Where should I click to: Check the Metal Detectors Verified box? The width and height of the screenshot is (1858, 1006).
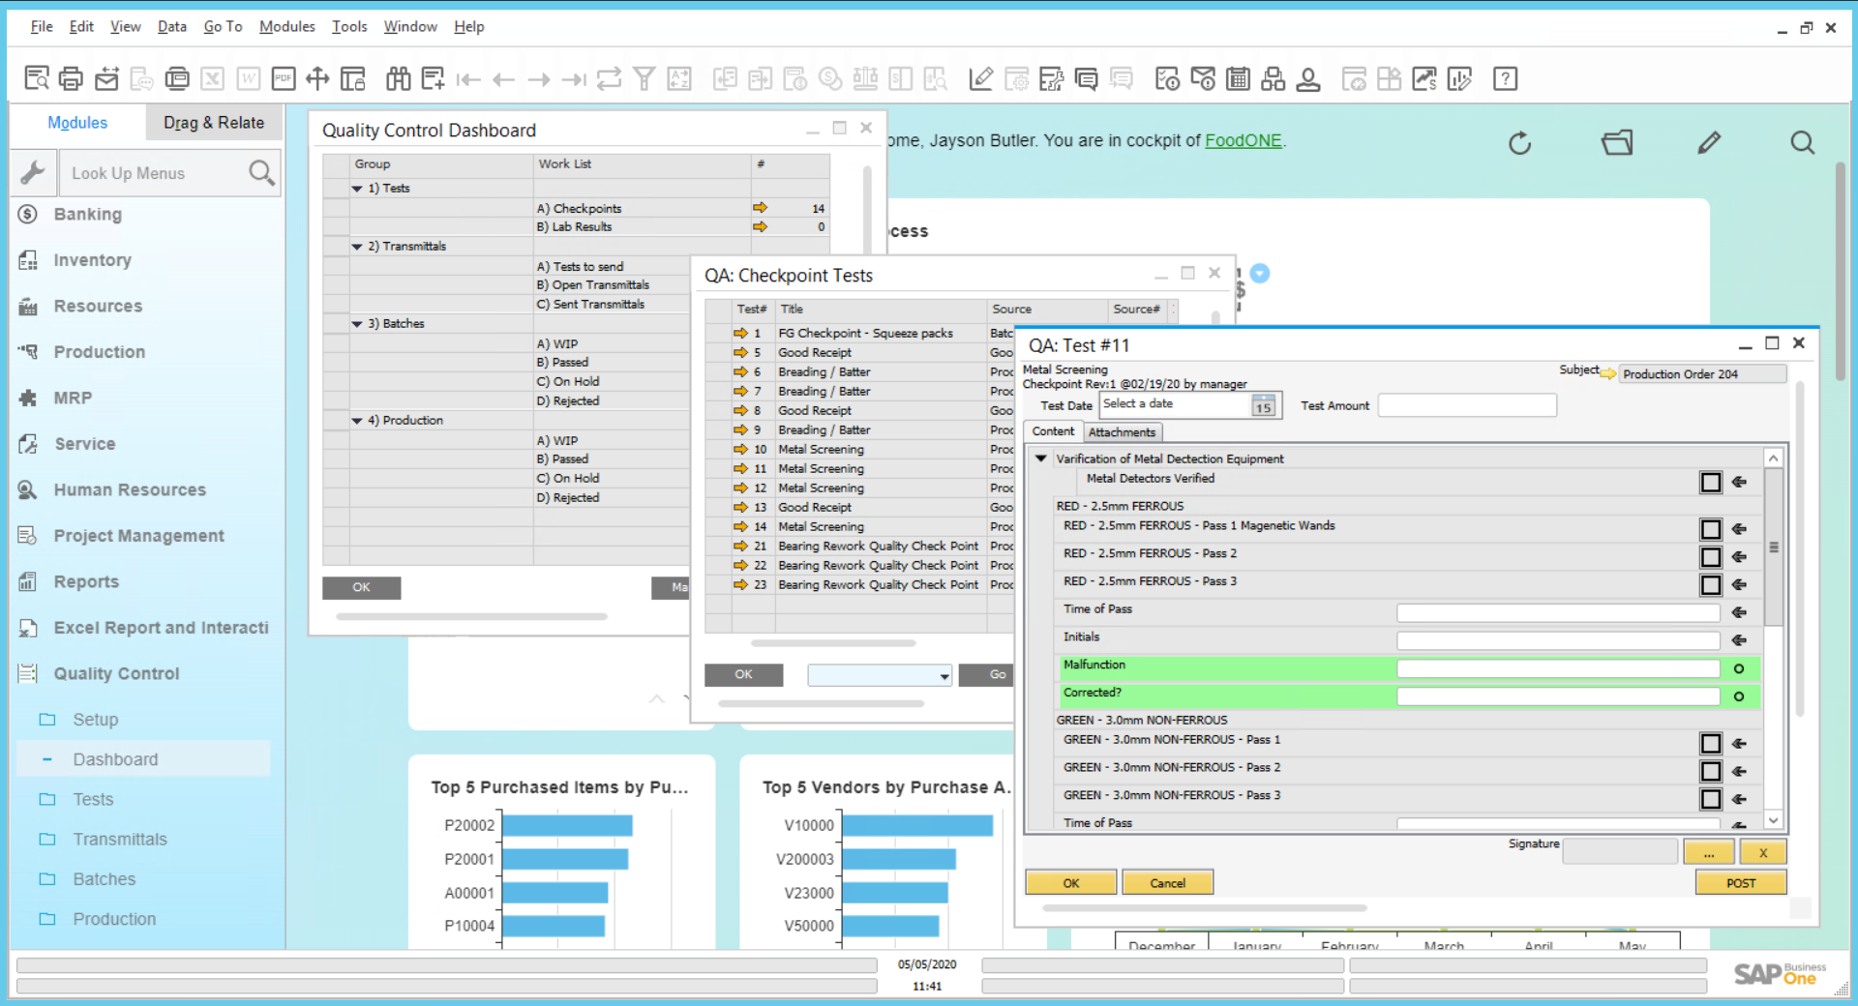pyautogui.click(x=1711, y=482)
